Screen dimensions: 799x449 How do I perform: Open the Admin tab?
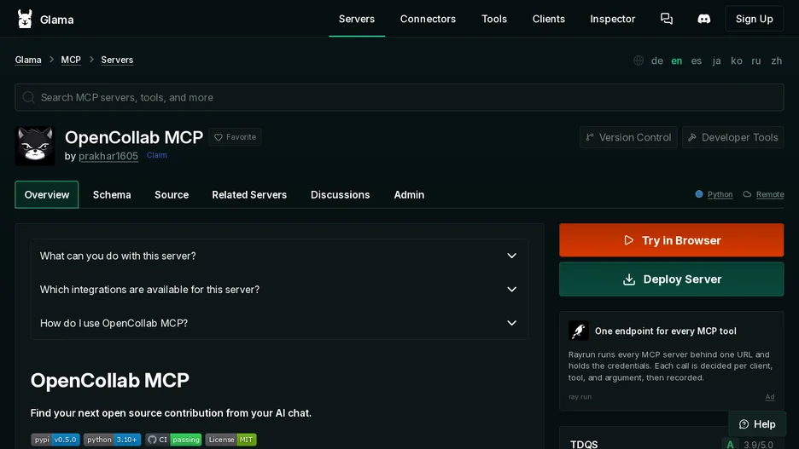409,195
